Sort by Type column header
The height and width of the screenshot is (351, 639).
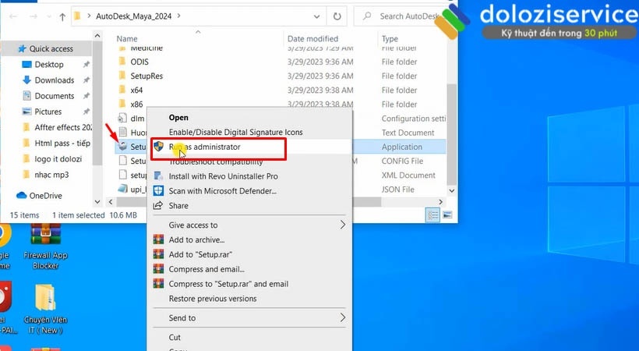coord(390,39)
